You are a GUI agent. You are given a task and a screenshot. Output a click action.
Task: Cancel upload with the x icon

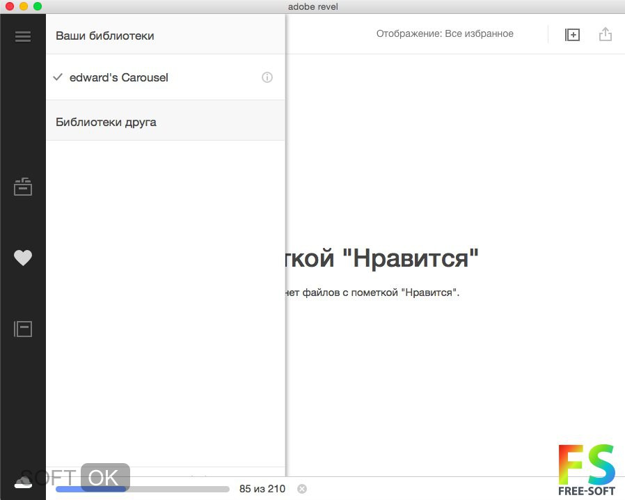point(302,489)
